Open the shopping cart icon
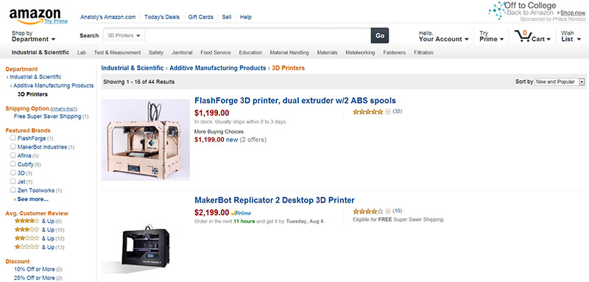This screenshot has height=282, width=589. coord(522,35)
